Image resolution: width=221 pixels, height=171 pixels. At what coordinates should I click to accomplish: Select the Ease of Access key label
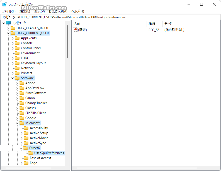click(x=40, y=158)
